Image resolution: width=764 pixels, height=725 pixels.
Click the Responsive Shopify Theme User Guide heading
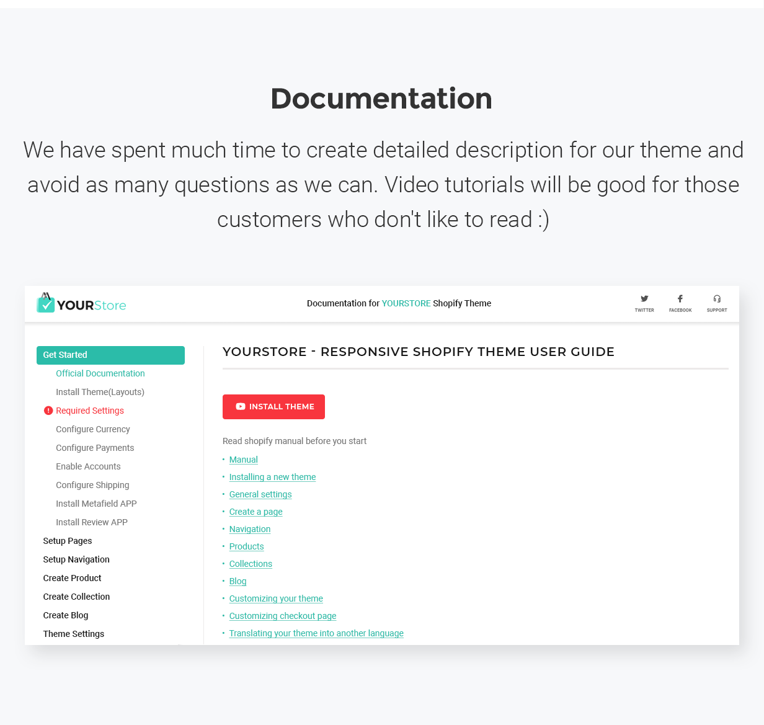click(x=419, y=352)
